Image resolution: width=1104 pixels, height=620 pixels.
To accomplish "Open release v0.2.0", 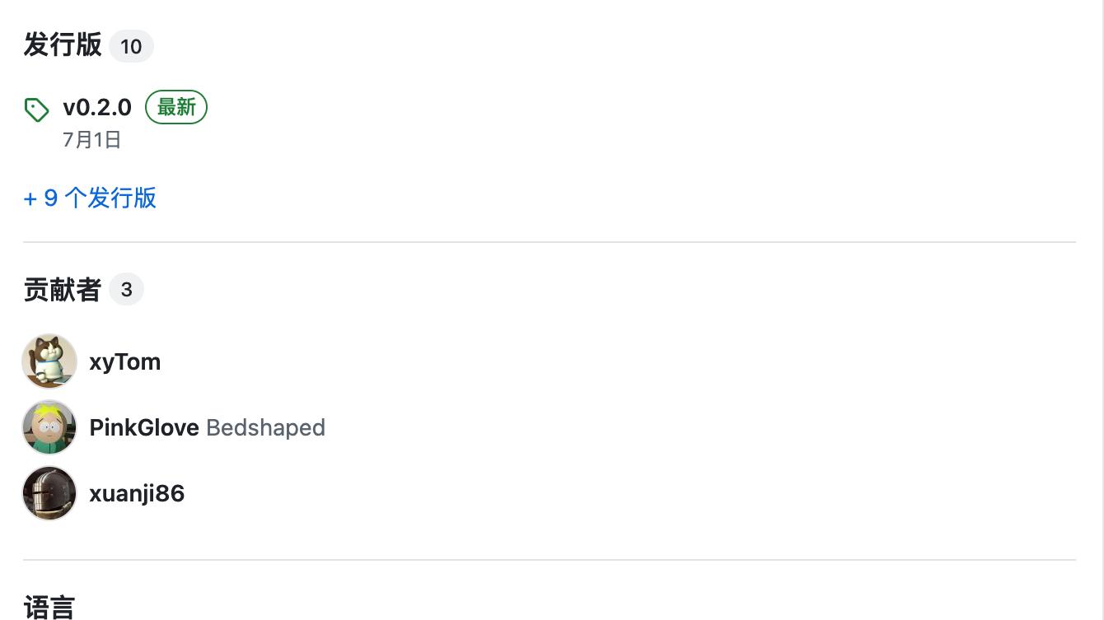I will [x=97, y=107].
